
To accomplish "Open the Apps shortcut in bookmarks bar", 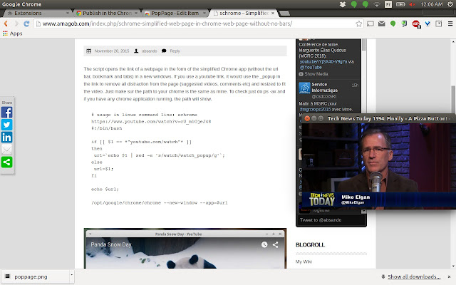I will pyautogui.click(x=12, y=33).
